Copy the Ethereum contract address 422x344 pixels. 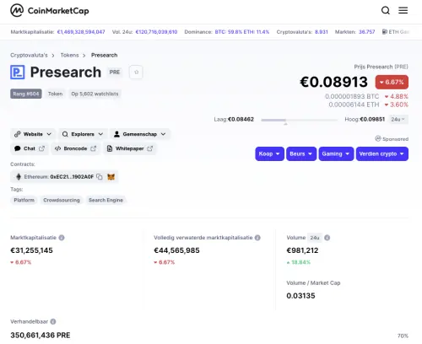(100, 176)
